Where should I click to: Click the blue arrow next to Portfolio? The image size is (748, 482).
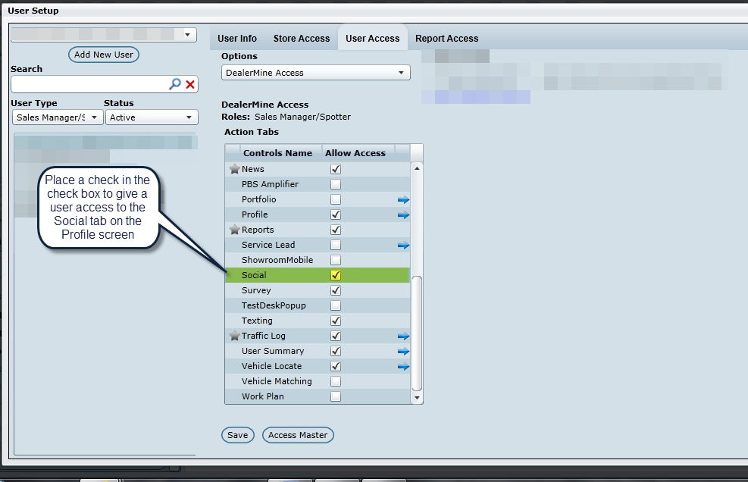[x=403, y=199]
